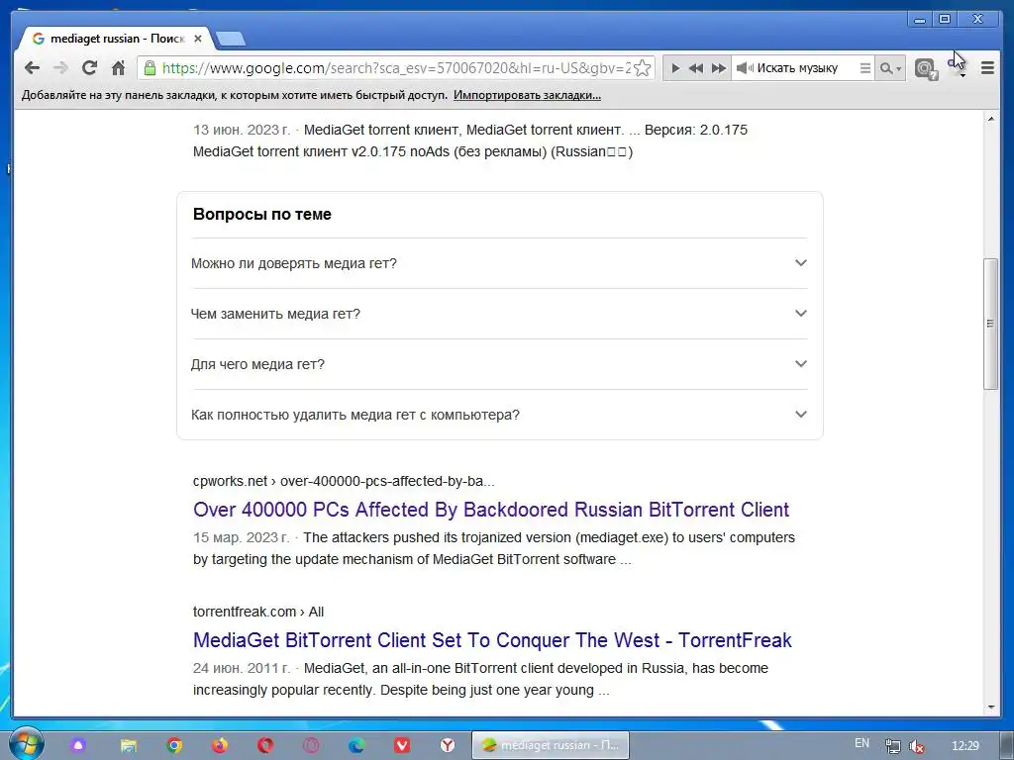Launch Opera GX outline icon in taskbar
Screen dimensions: 1014x760
pos(311,745)
